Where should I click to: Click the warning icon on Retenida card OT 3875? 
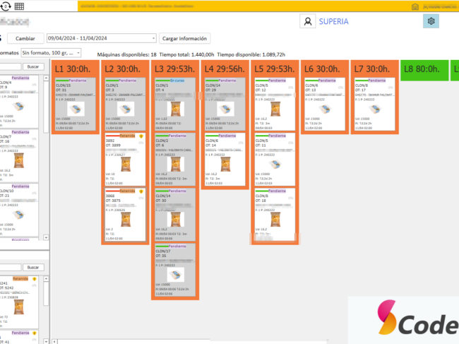(141, 191)
